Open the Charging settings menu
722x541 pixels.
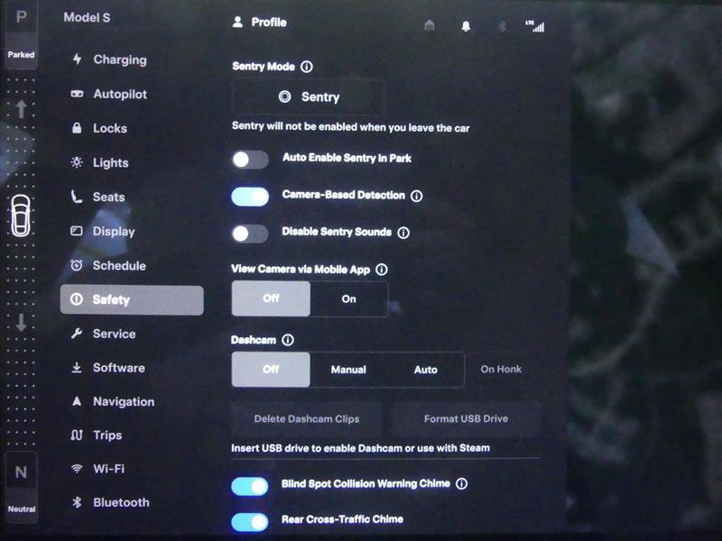(x=109, y=60)
